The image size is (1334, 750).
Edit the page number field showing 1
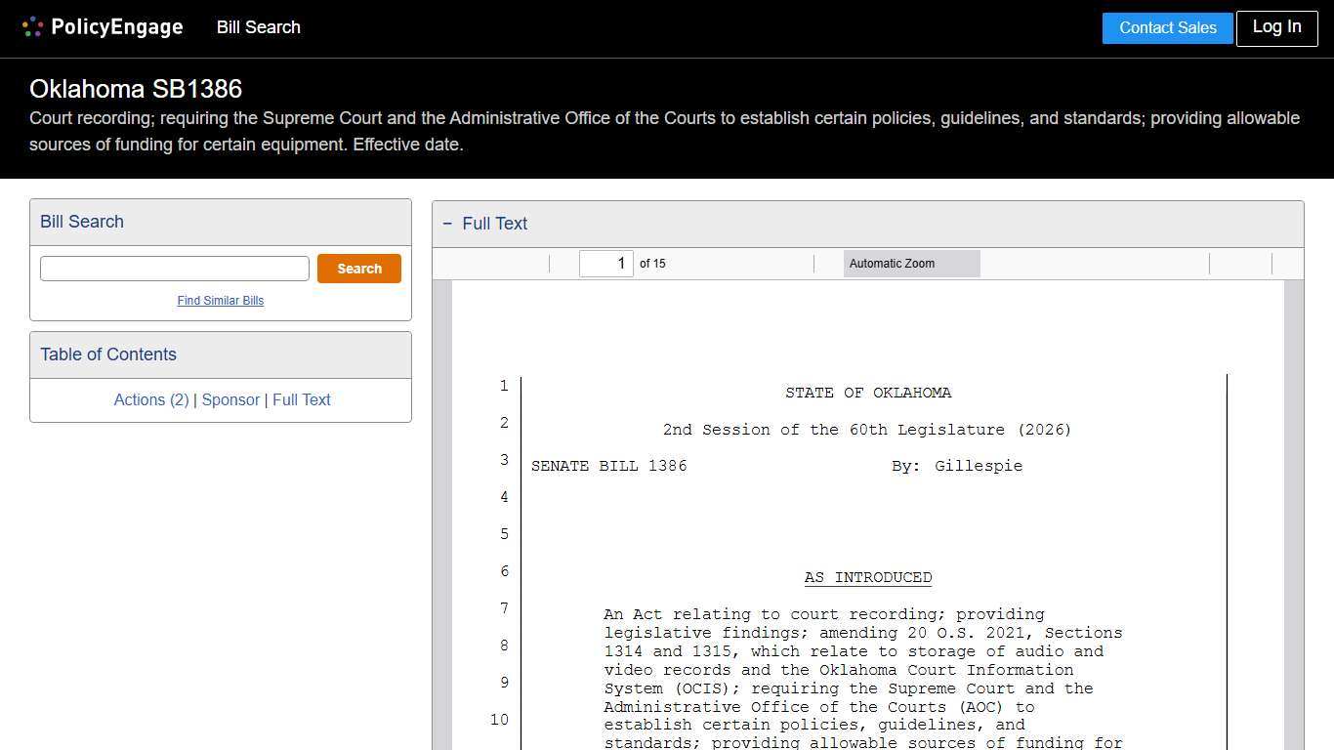[605, 263]
